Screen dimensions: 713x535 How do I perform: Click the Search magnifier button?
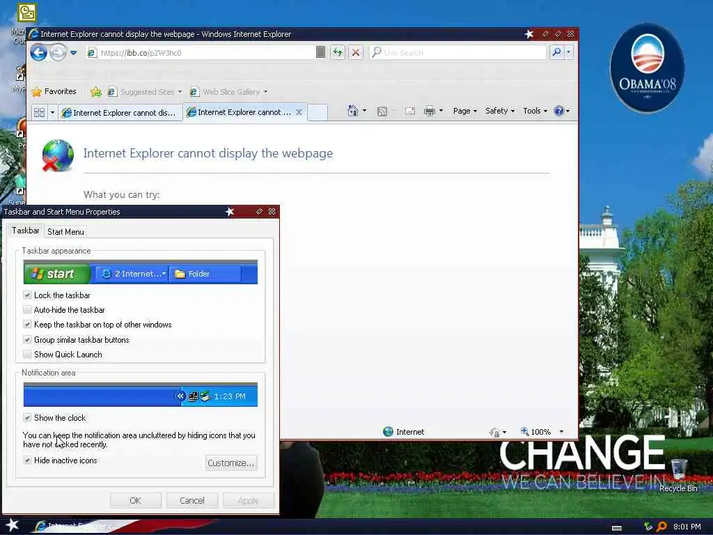pos(556,52)
